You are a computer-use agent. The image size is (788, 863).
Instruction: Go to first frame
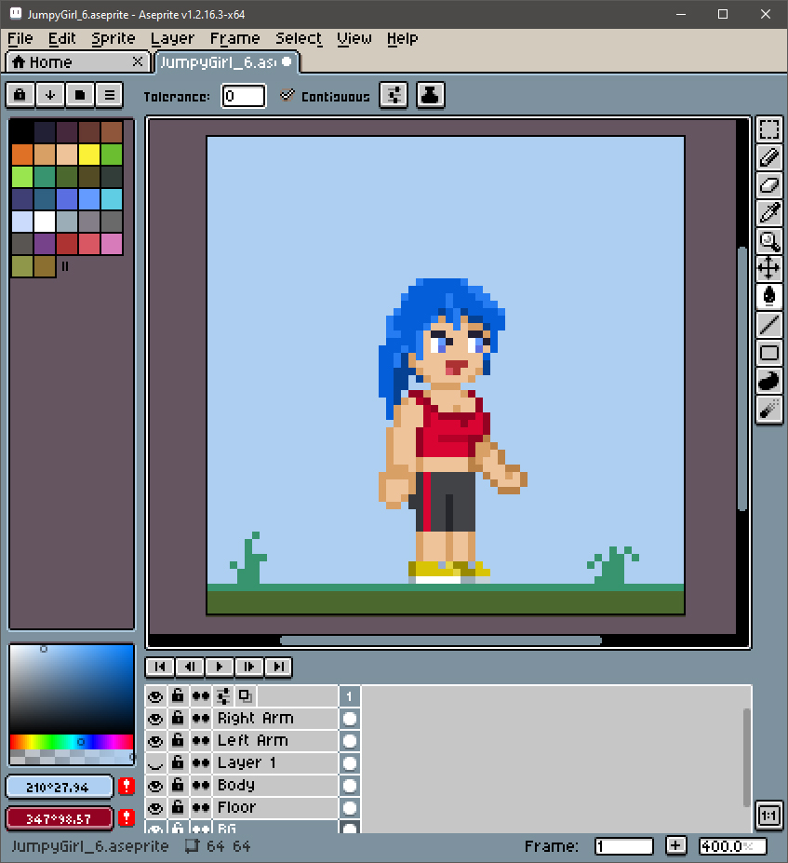tap(160, 667)
